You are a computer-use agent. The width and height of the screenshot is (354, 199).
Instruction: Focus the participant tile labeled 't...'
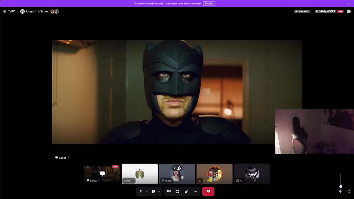(214, 174)
